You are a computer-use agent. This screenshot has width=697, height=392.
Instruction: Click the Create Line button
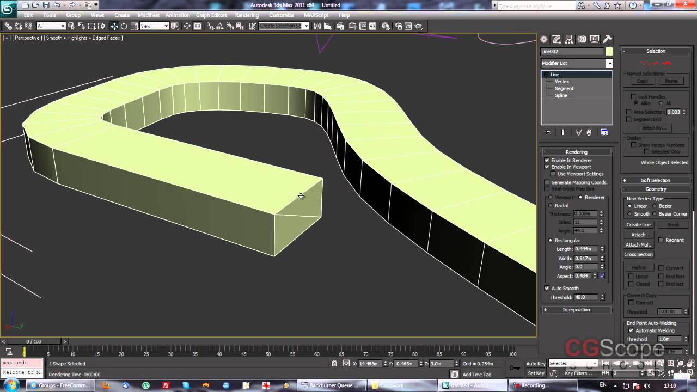[638, 225]
